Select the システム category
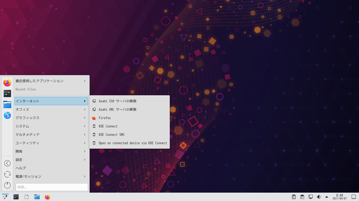This screenshot has width=359, height=201. [51, 126]
